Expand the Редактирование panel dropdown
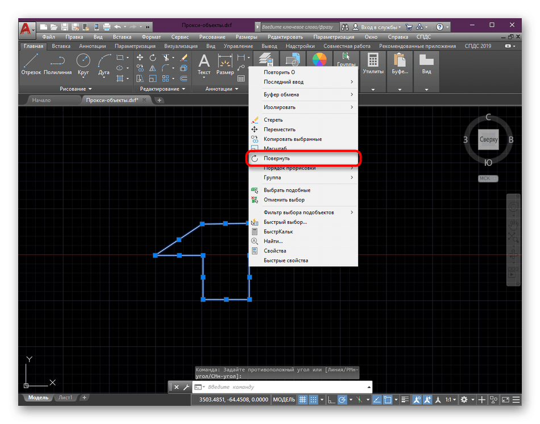 coord(163,89)
